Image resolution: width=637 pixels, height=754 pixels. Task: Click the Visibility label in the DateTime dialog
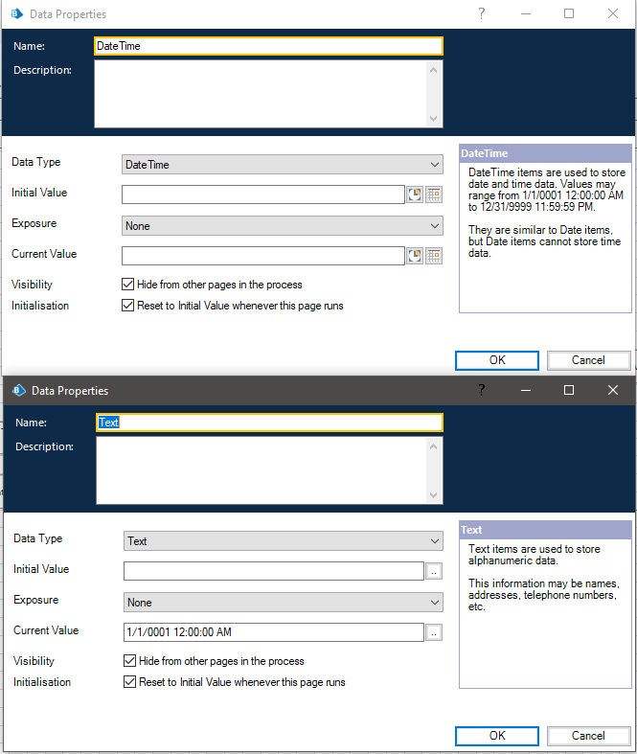coord(32,285)
